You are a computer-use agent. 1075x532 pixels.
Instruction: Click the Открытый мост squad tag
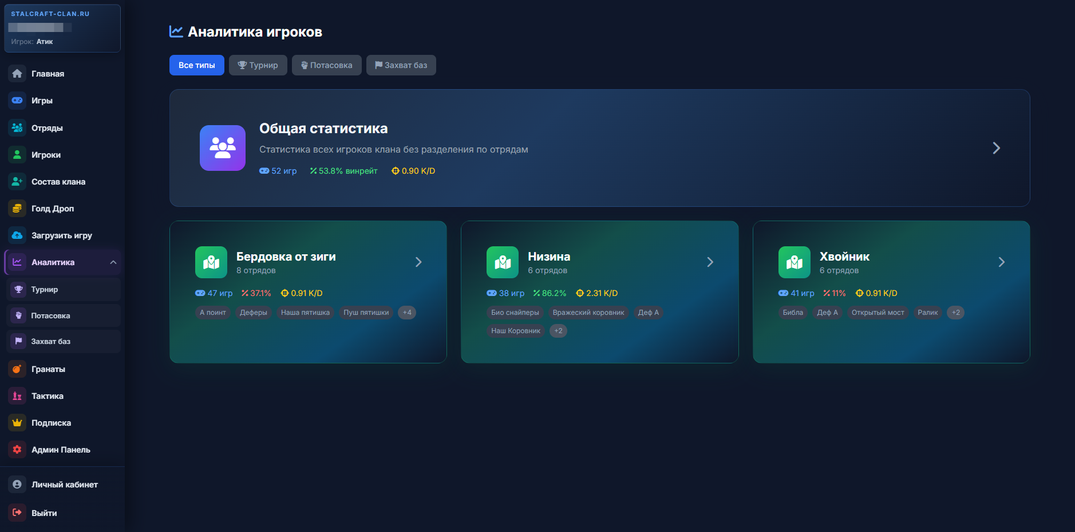(x=878, y=313)
